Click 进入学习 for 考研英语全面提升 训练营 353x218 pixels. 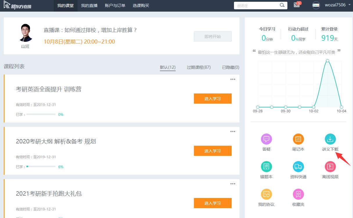213,99
